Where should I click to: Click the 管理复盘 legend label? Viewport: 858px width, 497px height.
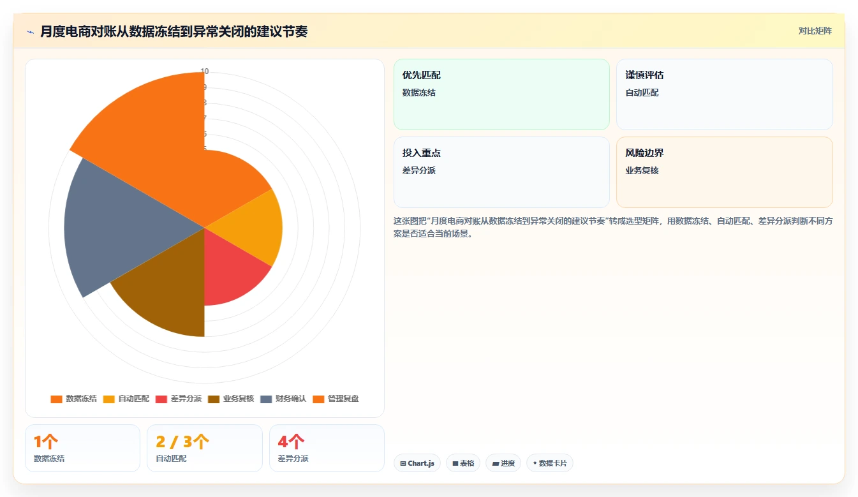pyautogui.click(x=343, y=399)
